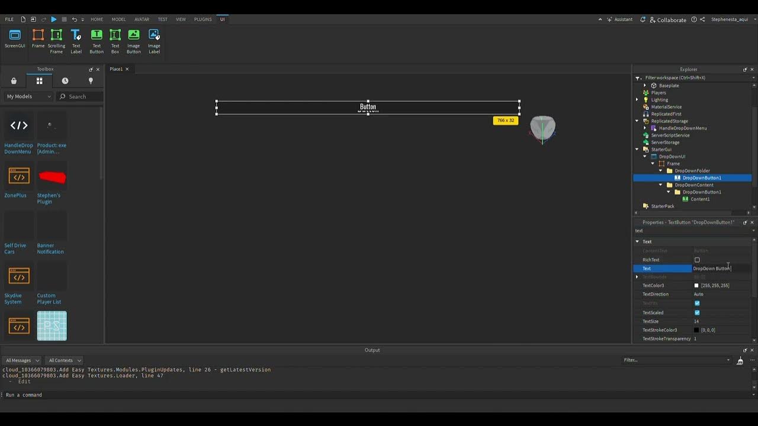Click the TextDirection value Auto
This screenshot has height=426, width=758.
click(699, 294)
